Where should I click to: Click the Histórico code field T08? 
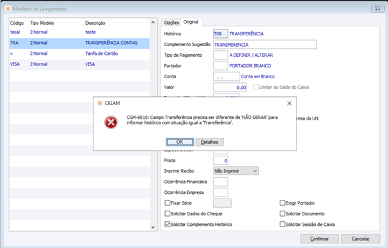point(220,33)
